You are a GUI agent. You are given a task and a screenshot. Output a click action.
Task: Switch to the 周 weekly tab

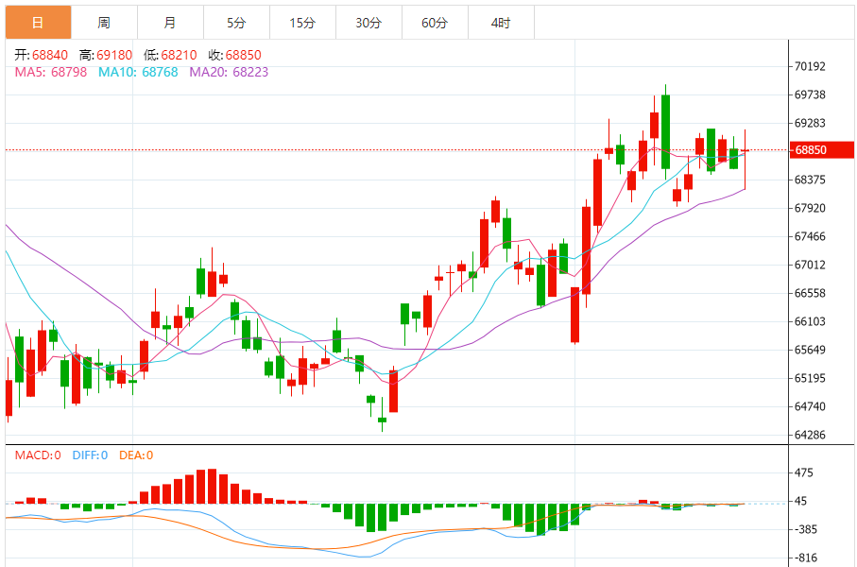click(x=104, y=23)
